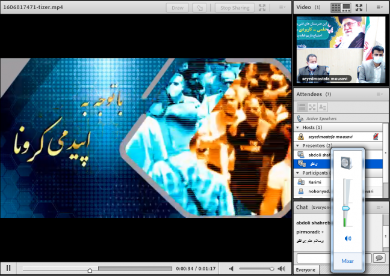The height and width of the screenshot is (276, 390).
Task: Click the speaker icon beside the player volume slider
Action: 232,268
